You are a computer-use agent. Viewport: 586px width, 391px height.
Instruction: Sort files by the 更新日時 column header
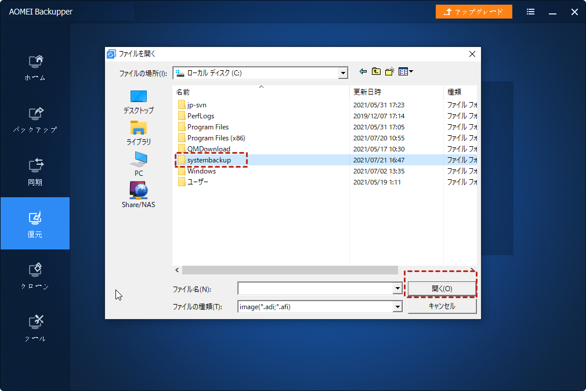coord(396,92)
